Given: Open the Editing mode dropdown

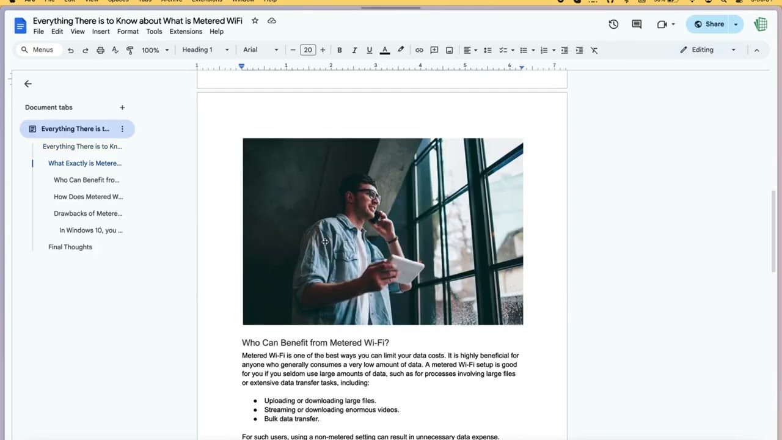Looking at the screenshot, I should (708, 50).
